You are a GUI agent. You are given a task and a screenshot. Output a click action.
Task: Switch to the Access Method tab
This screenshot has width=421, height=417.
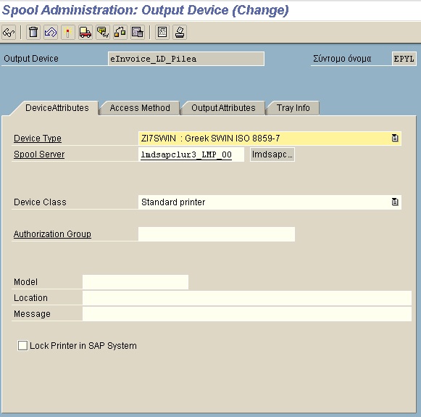(140, 108)
